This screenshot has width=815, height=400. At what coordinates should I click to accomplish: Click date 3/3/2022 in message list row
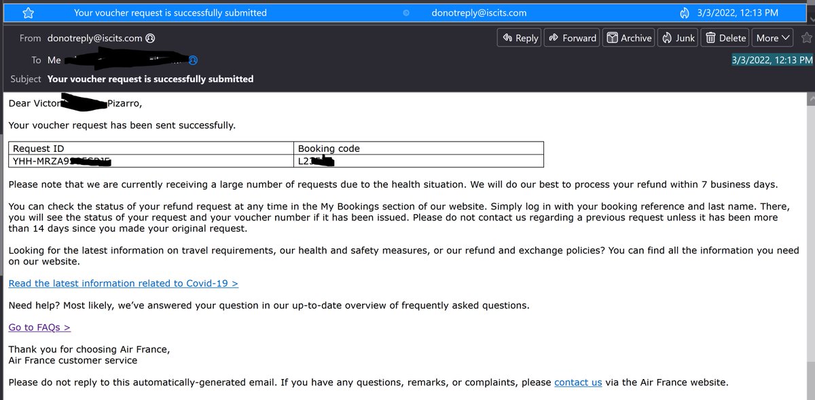point(738,12)
